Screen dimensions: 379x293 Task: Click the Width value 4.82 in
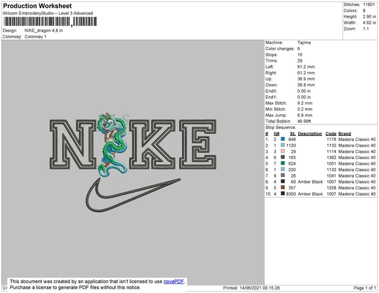pos(369,23)
